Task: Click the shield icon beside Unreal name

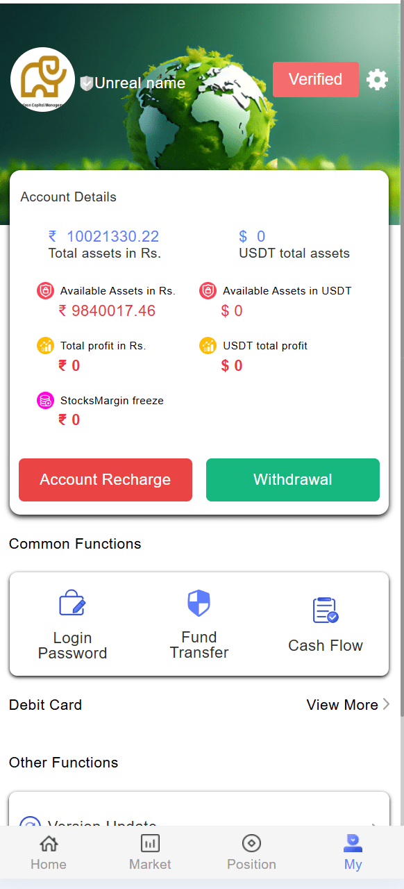Action: point(87,83)
